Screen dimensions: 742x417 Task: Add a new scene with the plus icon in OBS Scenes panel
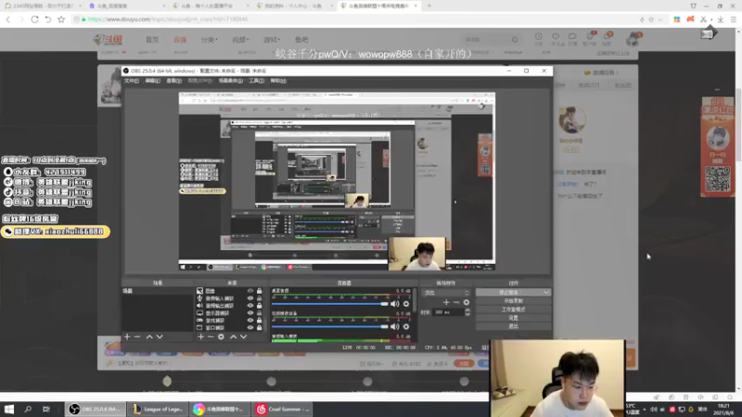127,336
